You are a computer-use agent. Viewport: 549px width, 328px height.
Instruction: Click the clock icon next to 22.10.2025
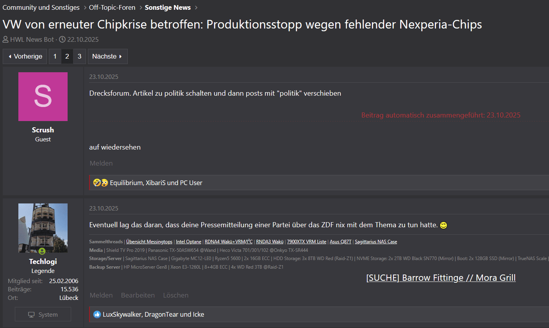[x=62, y=39]
